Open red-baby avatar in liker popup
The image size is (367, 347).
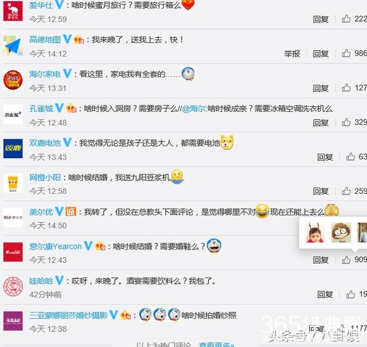click(x=315, y=232)
